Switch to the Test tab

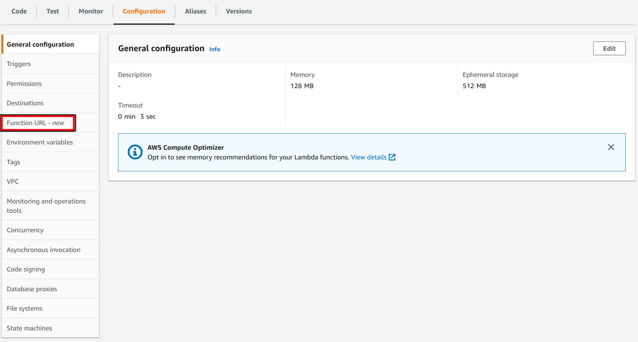pos(52,11)
